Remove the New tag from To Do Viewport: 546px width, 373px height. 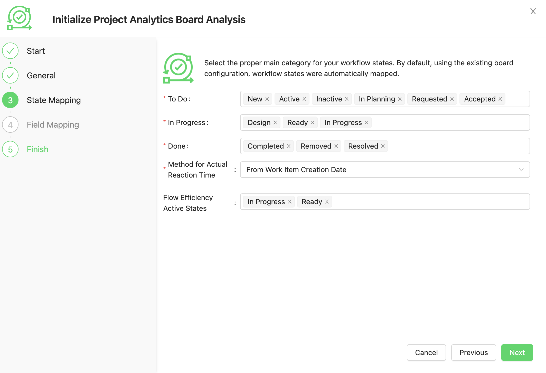point(267,99)
